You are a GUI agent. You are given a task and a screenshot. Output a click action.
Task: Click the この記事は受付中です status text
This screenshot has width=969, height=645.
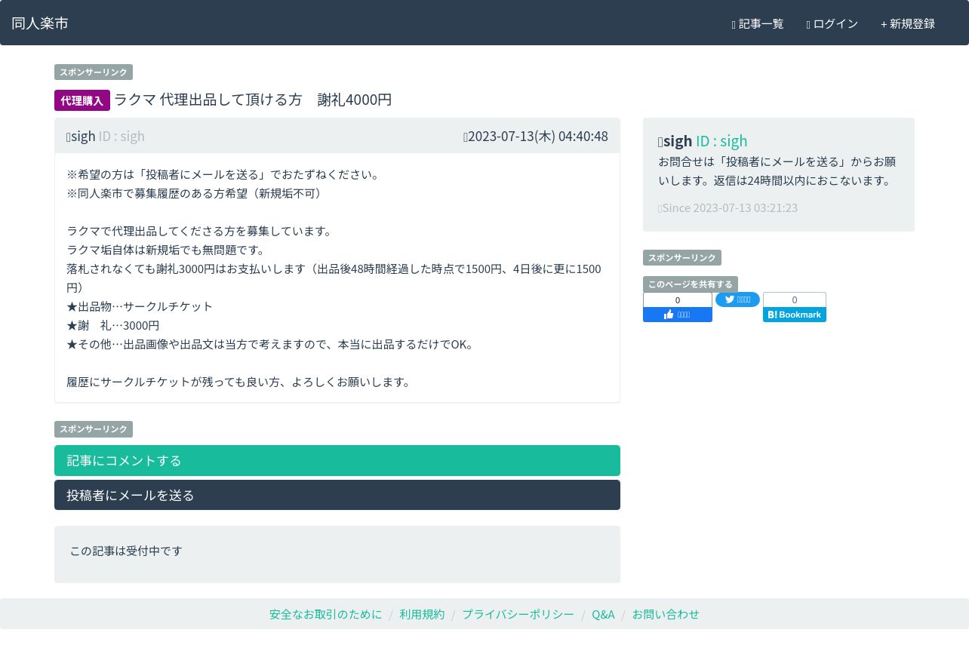[126, 551]
